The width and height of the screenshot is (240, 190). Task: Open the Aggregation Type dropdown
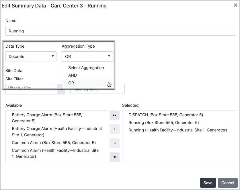pyautogui.click(x=87, y=56)
